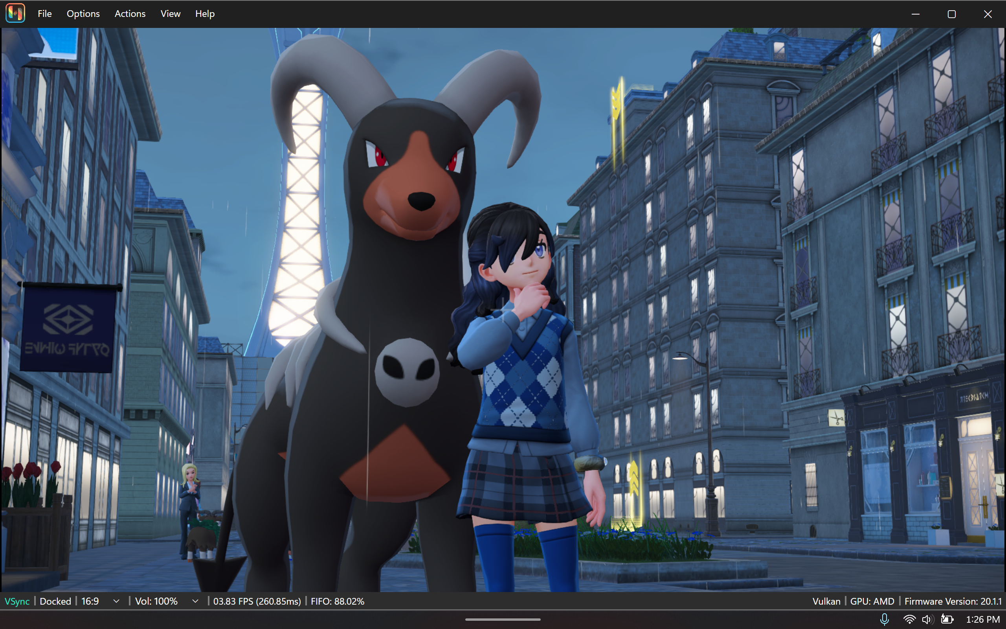This screenshot has height=629, width=1006.
Task: Open the Options menu
Action: click(83, 14)
